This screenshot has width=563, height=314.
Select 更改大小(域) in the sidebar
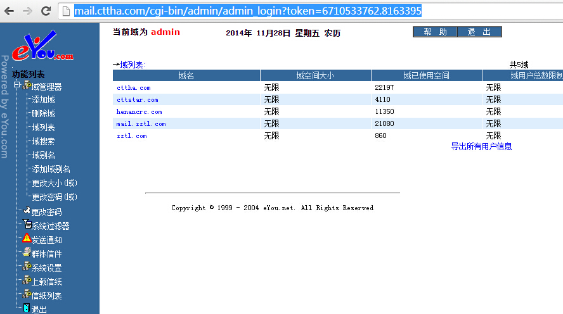click(55, 183)
